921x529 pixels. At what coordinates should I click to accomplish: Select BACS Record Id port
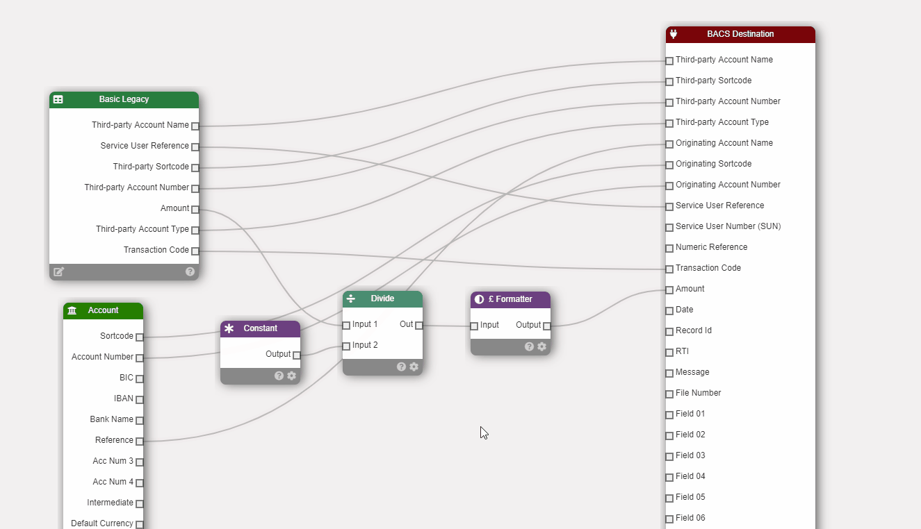(x=669, y=331)
